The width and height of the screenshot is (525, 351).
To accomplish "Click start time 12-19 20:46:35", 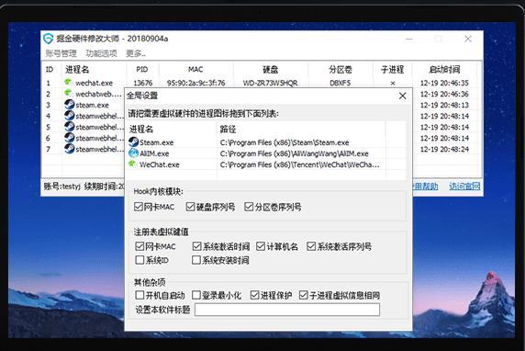I will point(444,83).
